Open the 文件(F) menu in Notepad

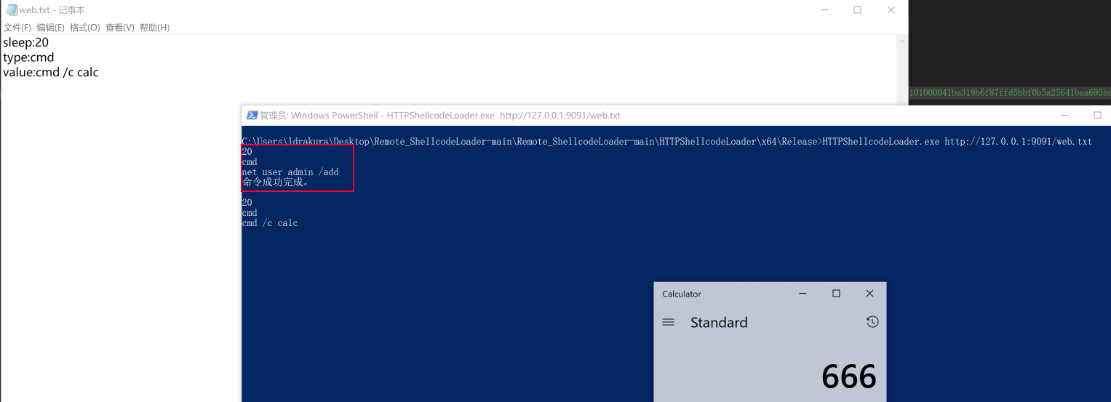[17, 28]
